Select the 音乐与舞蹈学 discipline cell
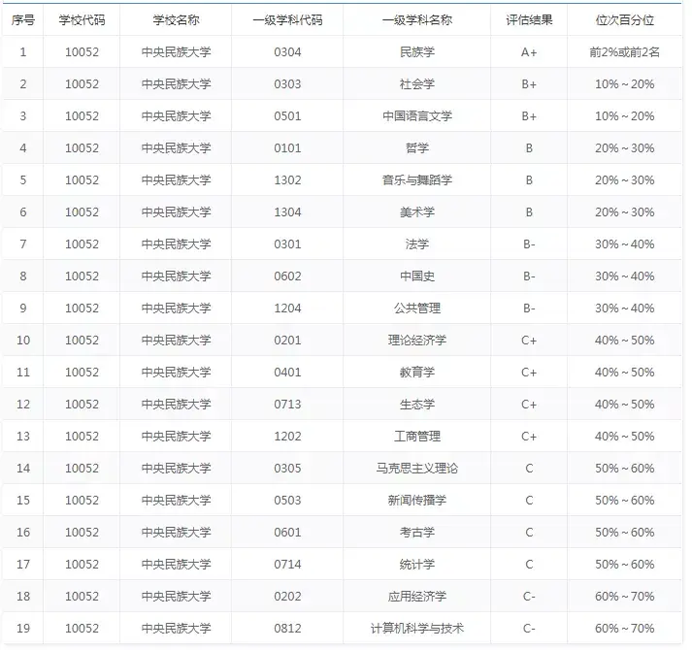692x650 pixels. click(x=417, y=180)
